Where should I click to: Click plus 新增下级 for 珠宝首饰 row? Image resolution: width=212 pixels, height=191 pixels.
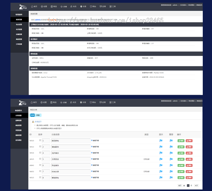click(x=95, y=165)
